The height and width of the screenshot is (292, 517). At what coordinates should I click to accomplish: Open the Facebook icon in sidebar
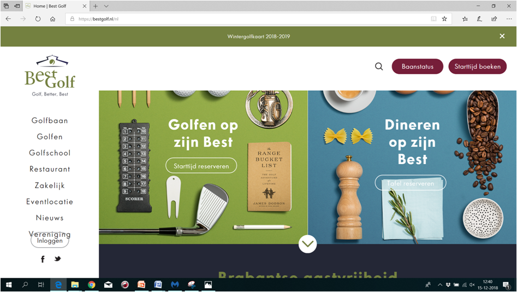tap(43, 259)
